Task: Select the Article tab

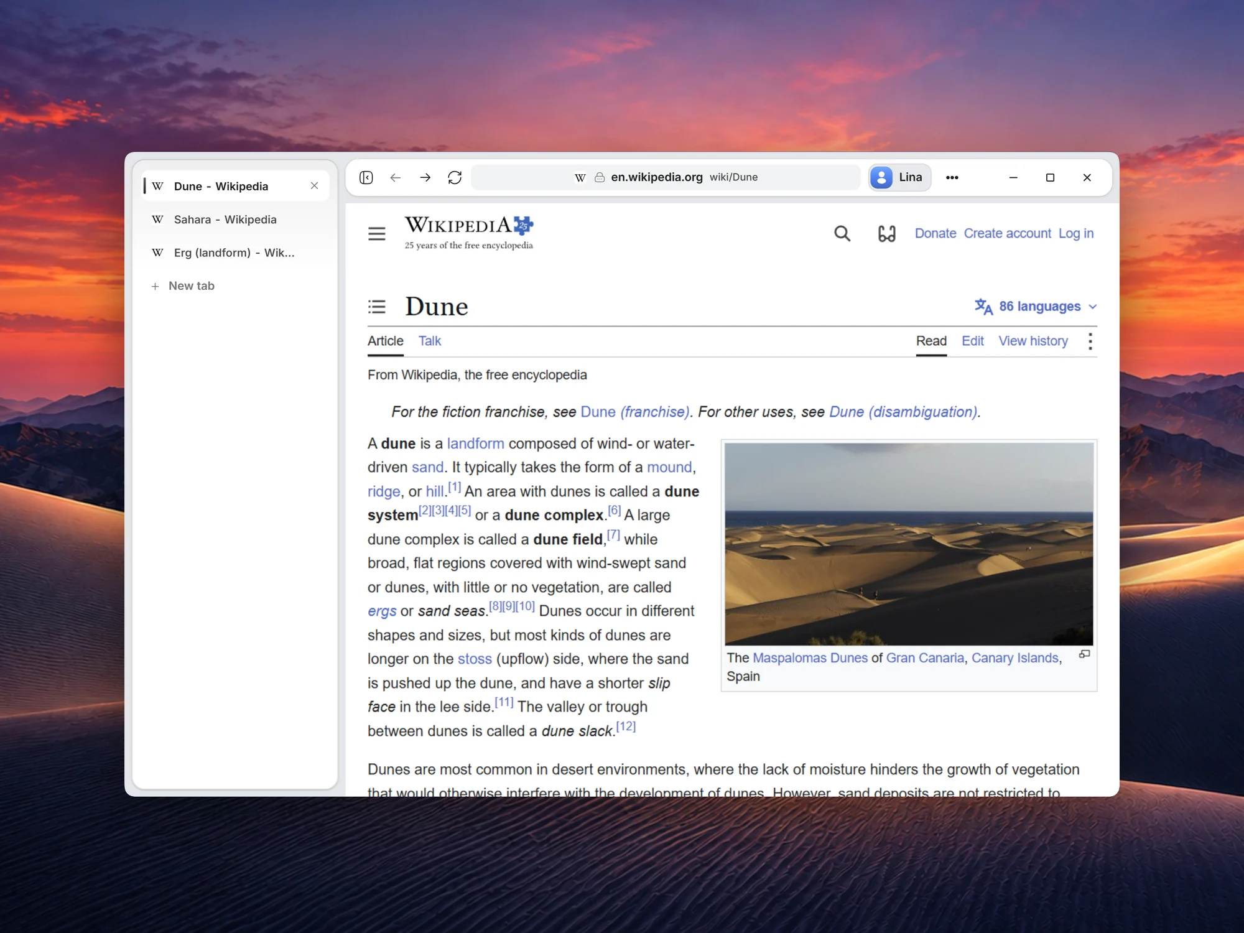Action: 385,341
